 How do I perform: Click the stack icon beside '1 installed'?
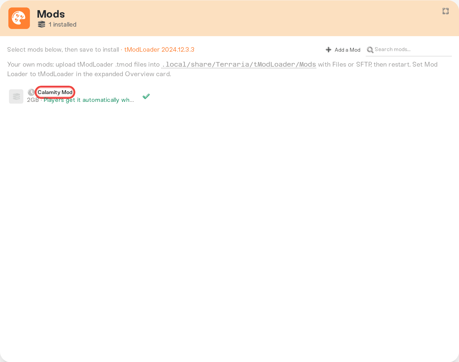pyautogui.click(x=42, y=24)
